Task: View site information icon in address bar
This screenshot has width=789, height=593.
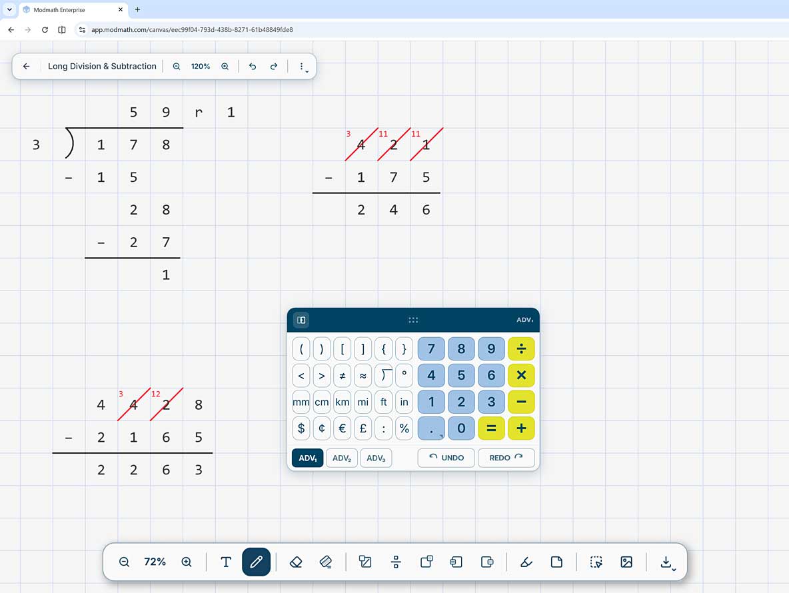Action: tap(82, 30)
